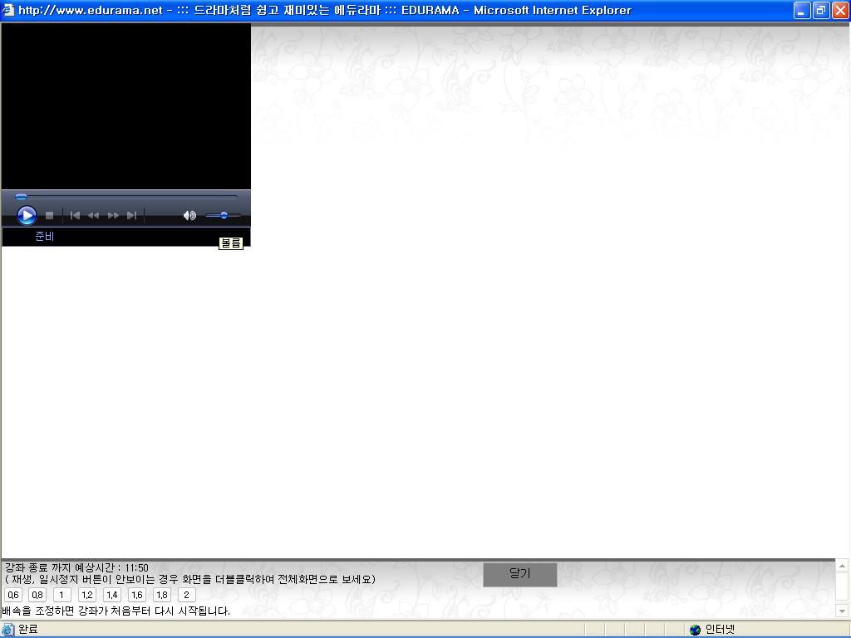Fast forward the video
851x638 pixels.
click(113, 215)
